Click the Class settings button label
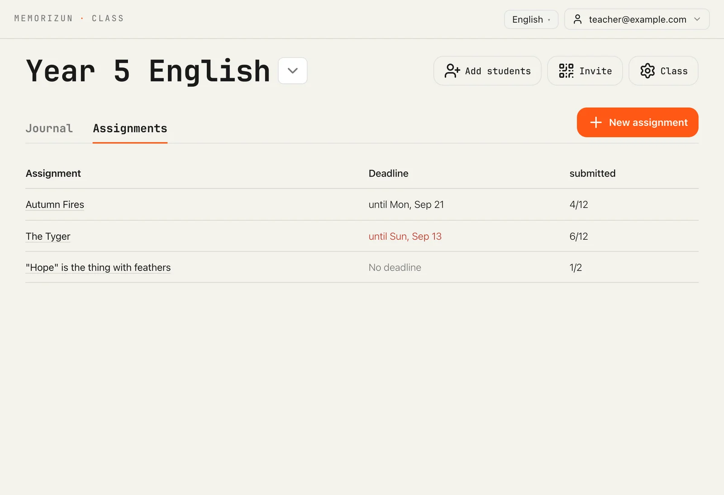 674,71
